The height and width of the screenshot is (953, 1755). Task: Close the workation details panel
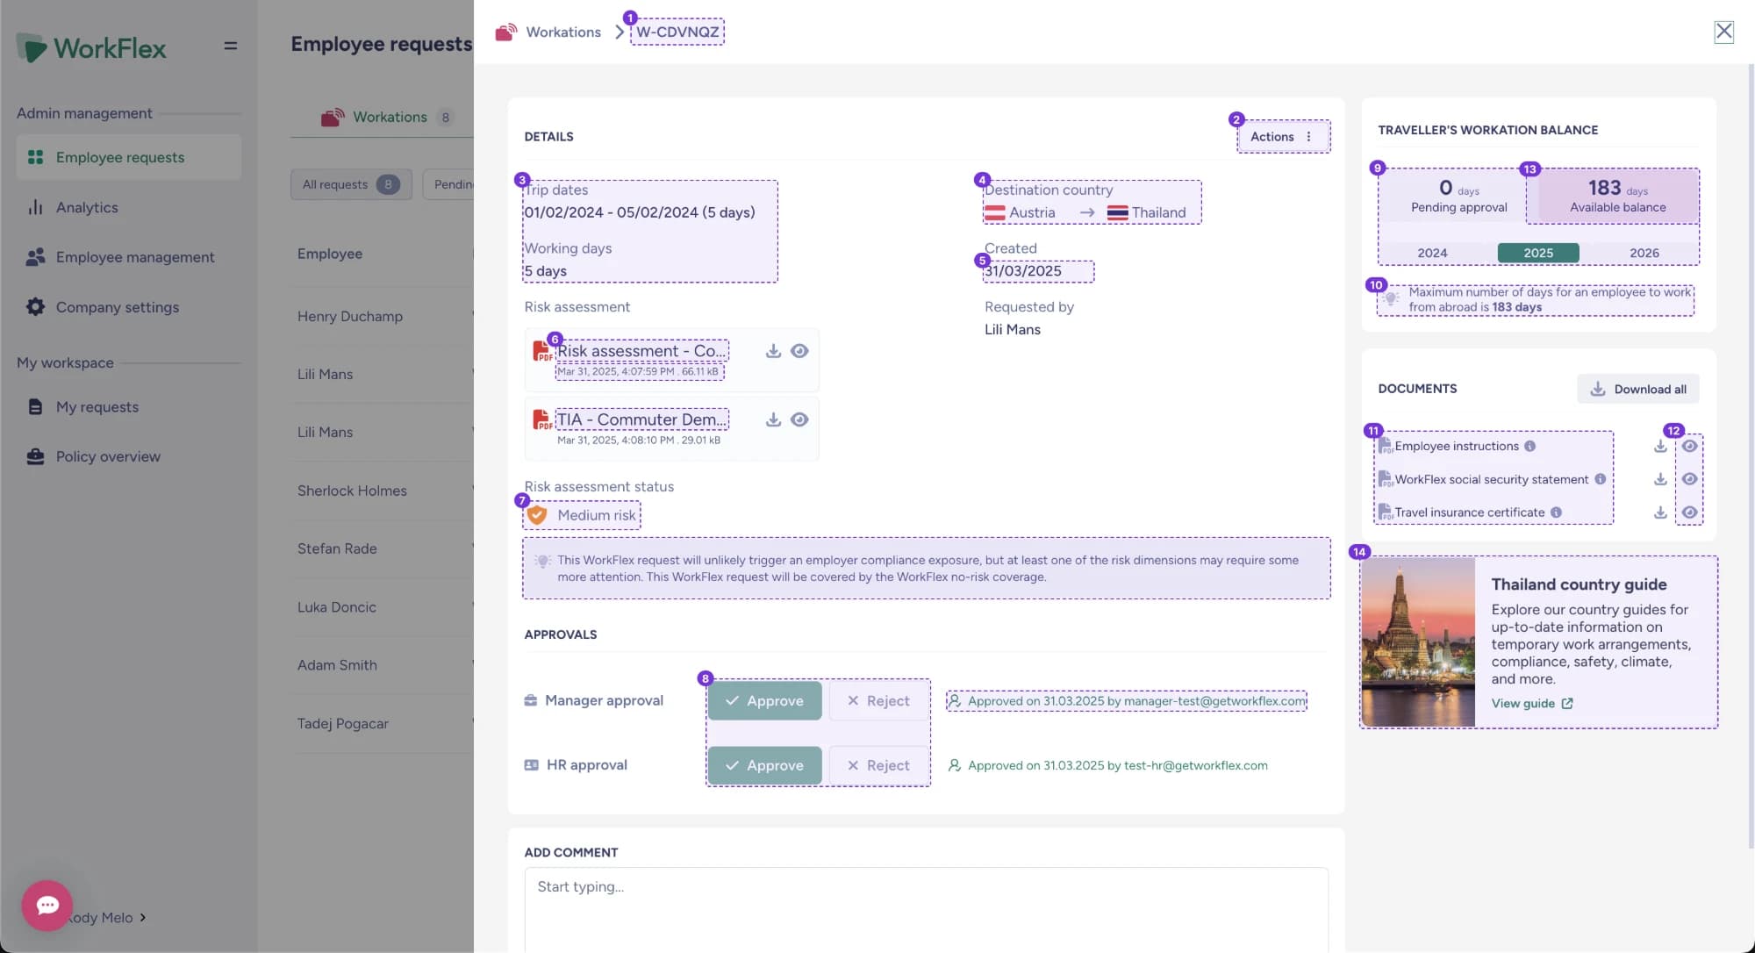1723,32
